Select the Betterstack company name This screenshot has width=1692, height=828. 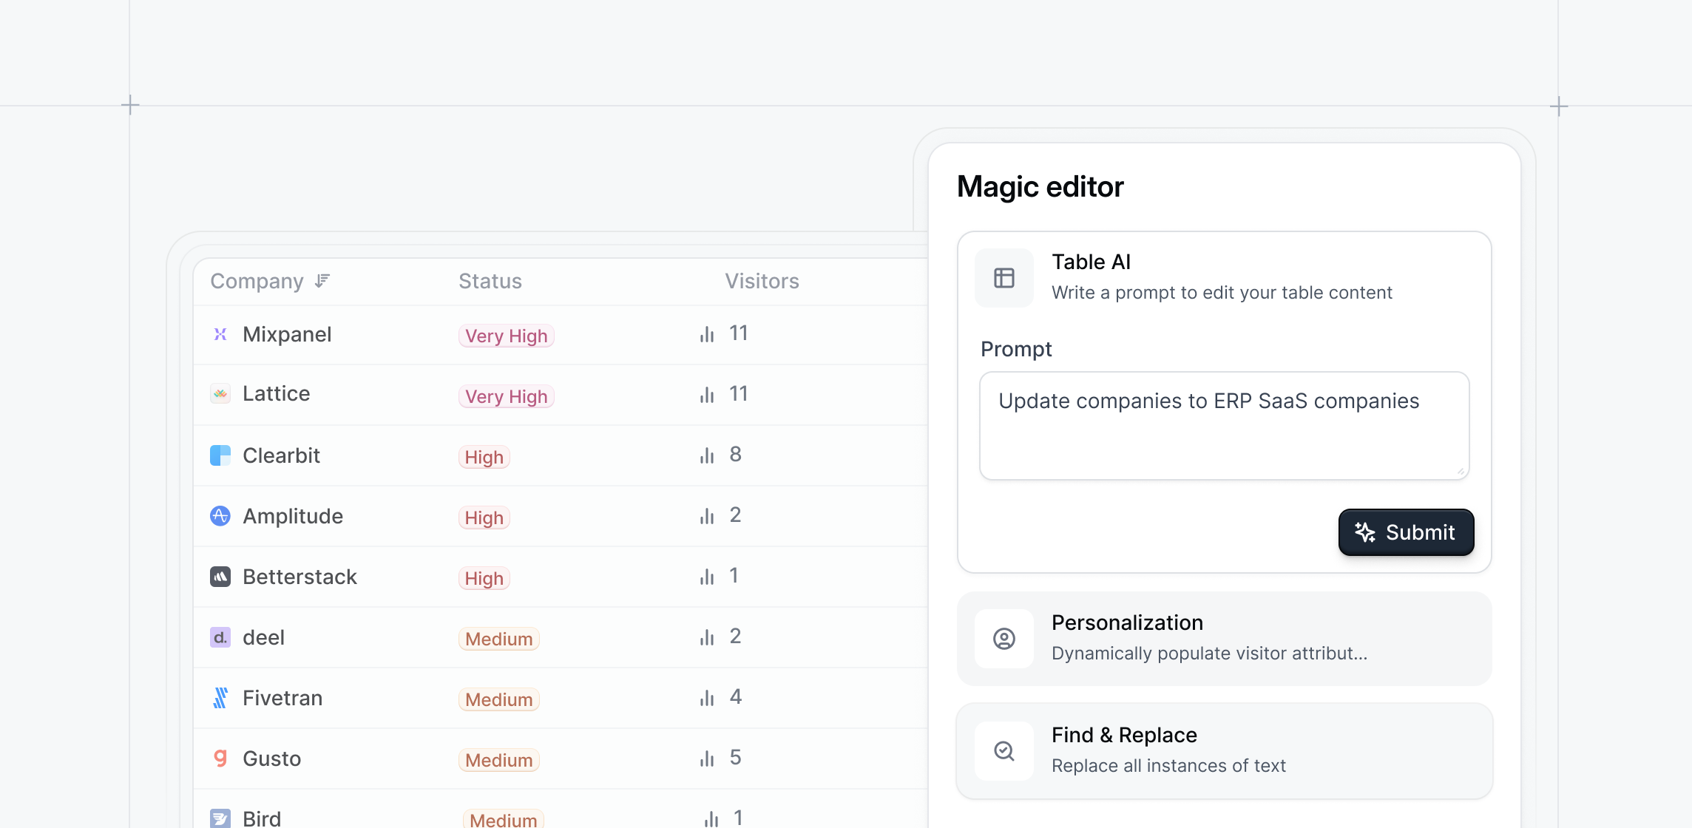(300, 577)
